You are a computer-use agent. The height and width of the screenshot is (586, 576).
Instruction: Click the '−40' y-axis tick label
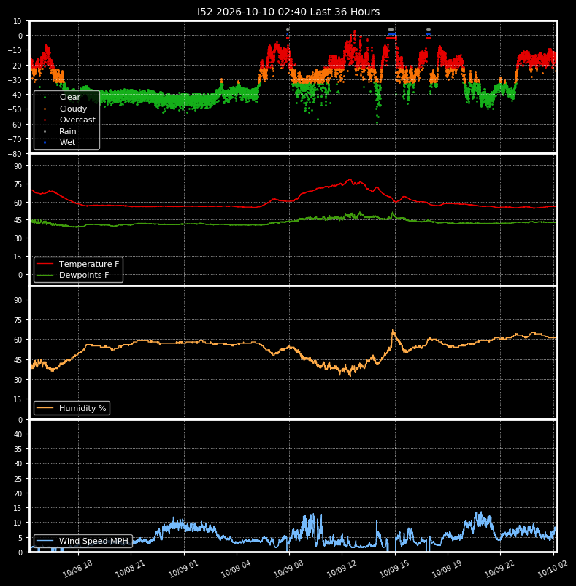coord(15,95)
